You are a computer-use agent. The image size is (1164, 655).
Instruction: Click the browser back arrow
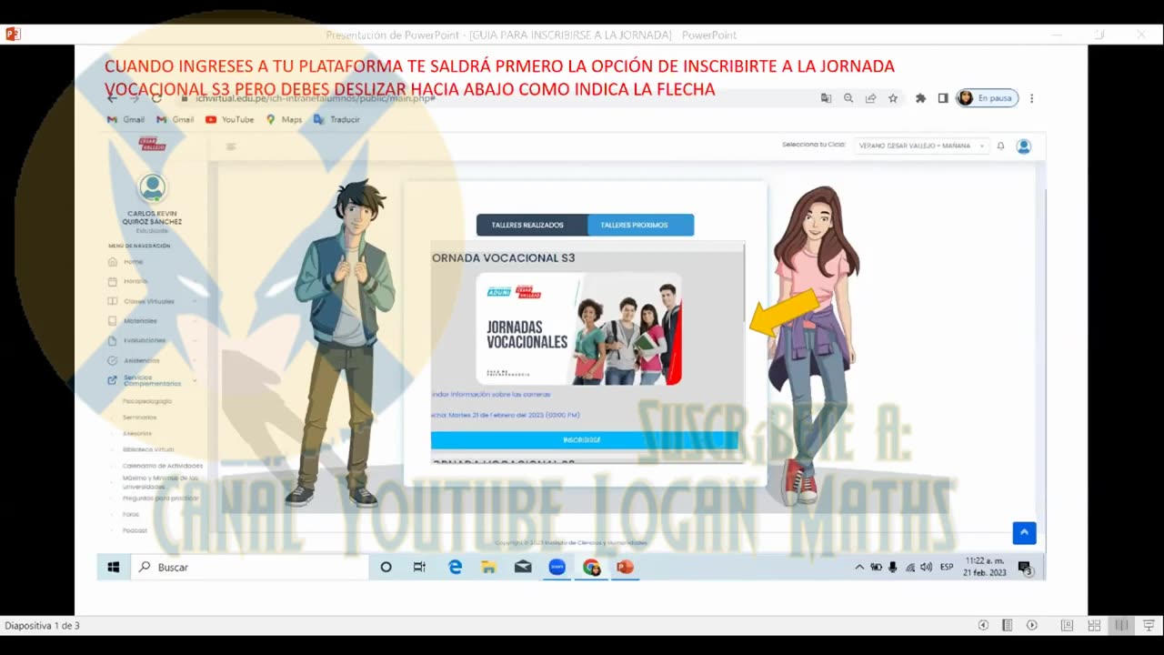[113, 97]
